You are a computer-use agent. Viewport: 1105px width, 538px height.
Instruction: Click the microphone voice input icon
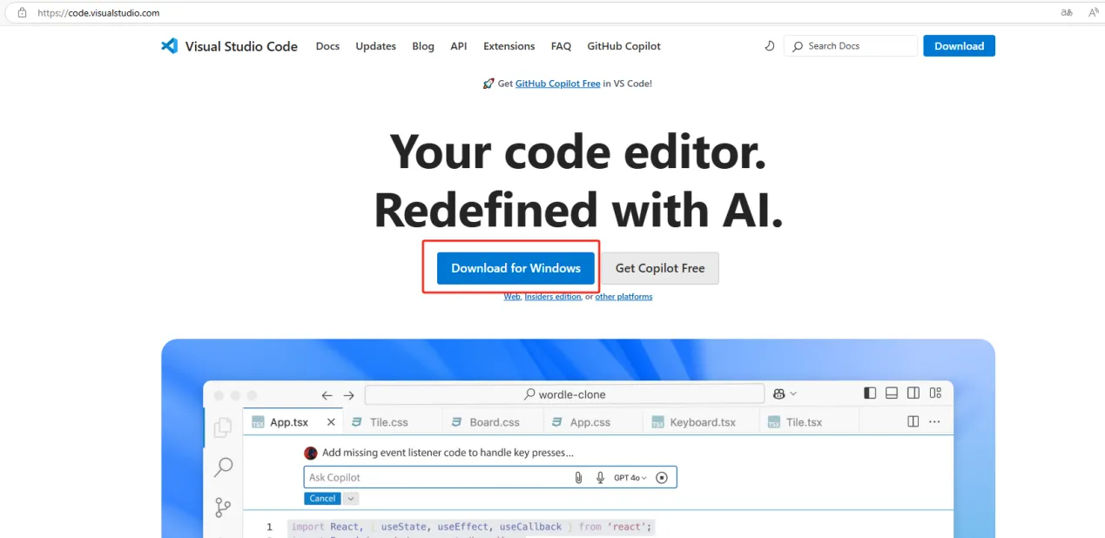[600, 477]
